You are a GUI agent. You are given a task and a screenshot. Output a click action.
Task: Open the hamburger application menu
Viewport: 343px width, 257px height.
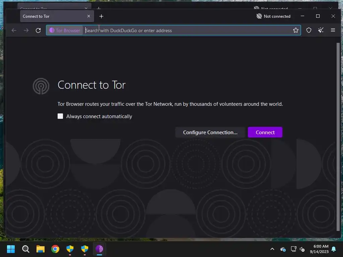tap(333, 30)
